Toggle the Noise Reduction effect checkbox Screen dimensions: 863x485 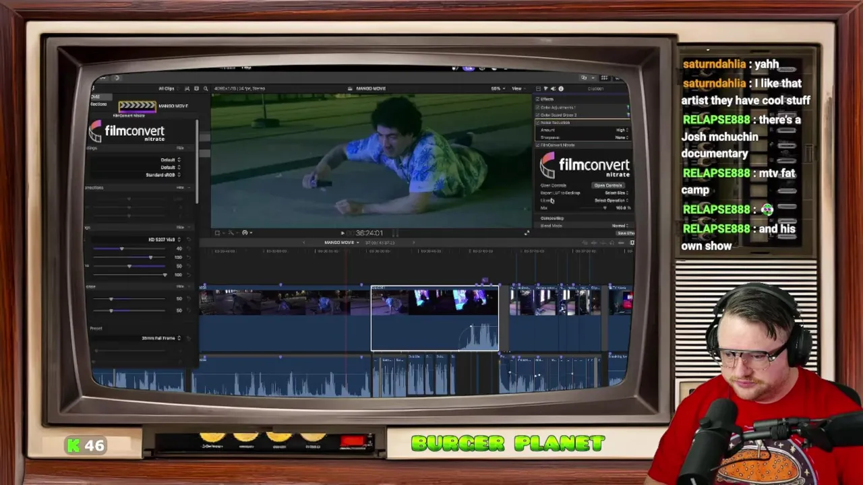click(538, 123)
